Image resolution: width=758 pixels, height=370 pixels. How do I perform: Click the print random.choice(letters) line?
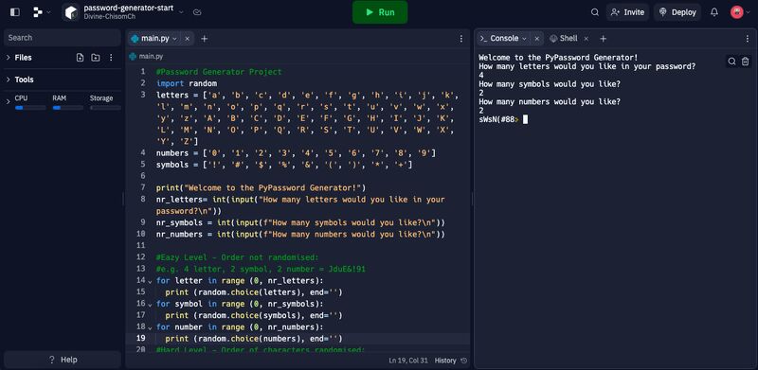click(254, 292)
